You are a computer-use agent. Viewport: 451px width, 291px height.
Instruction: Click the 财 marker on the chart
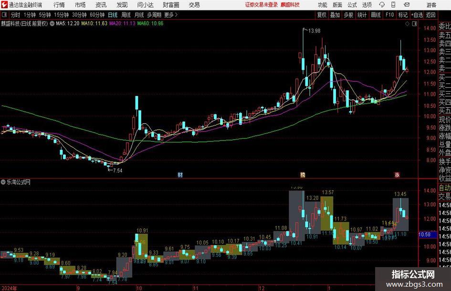(x=180, y=174)
